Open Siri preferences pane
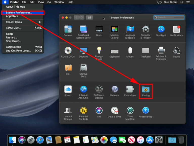194x146 pixels. point(99,112)
